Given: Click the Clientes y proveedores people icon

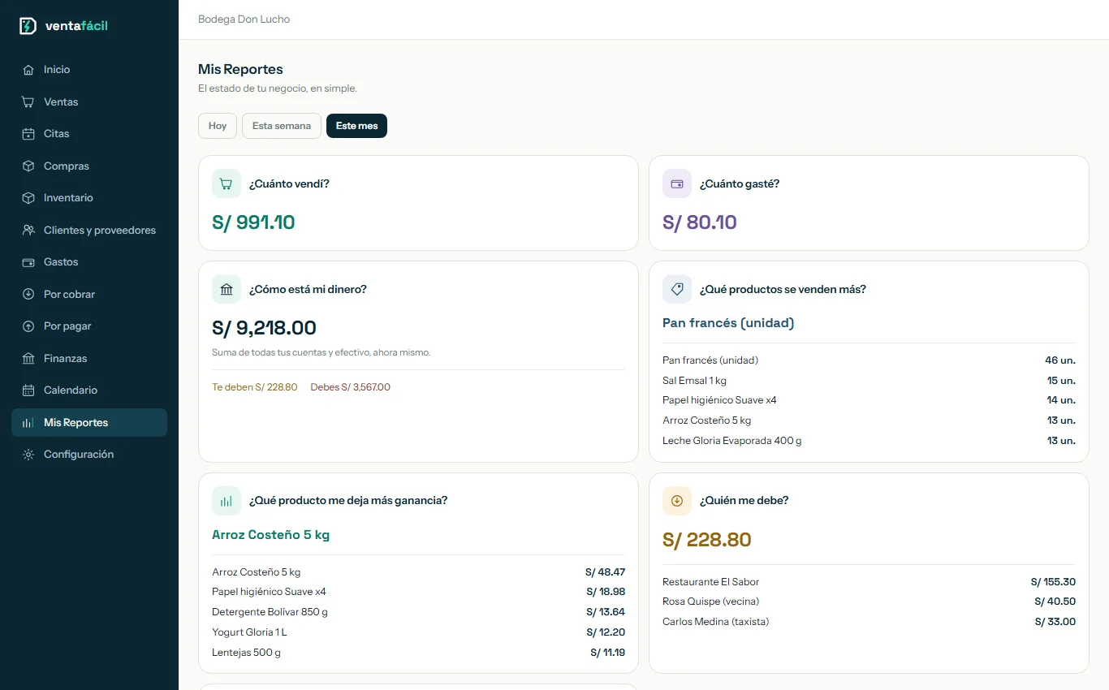Looking at the screenshot, I should coord(28,231).
